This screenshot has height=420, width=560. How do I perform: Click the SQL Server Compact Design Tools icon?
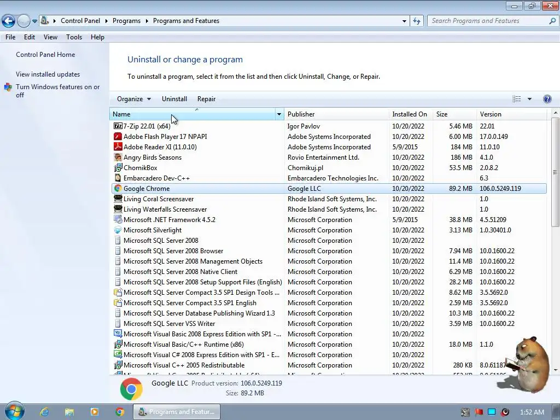click(x=118, y=292)
